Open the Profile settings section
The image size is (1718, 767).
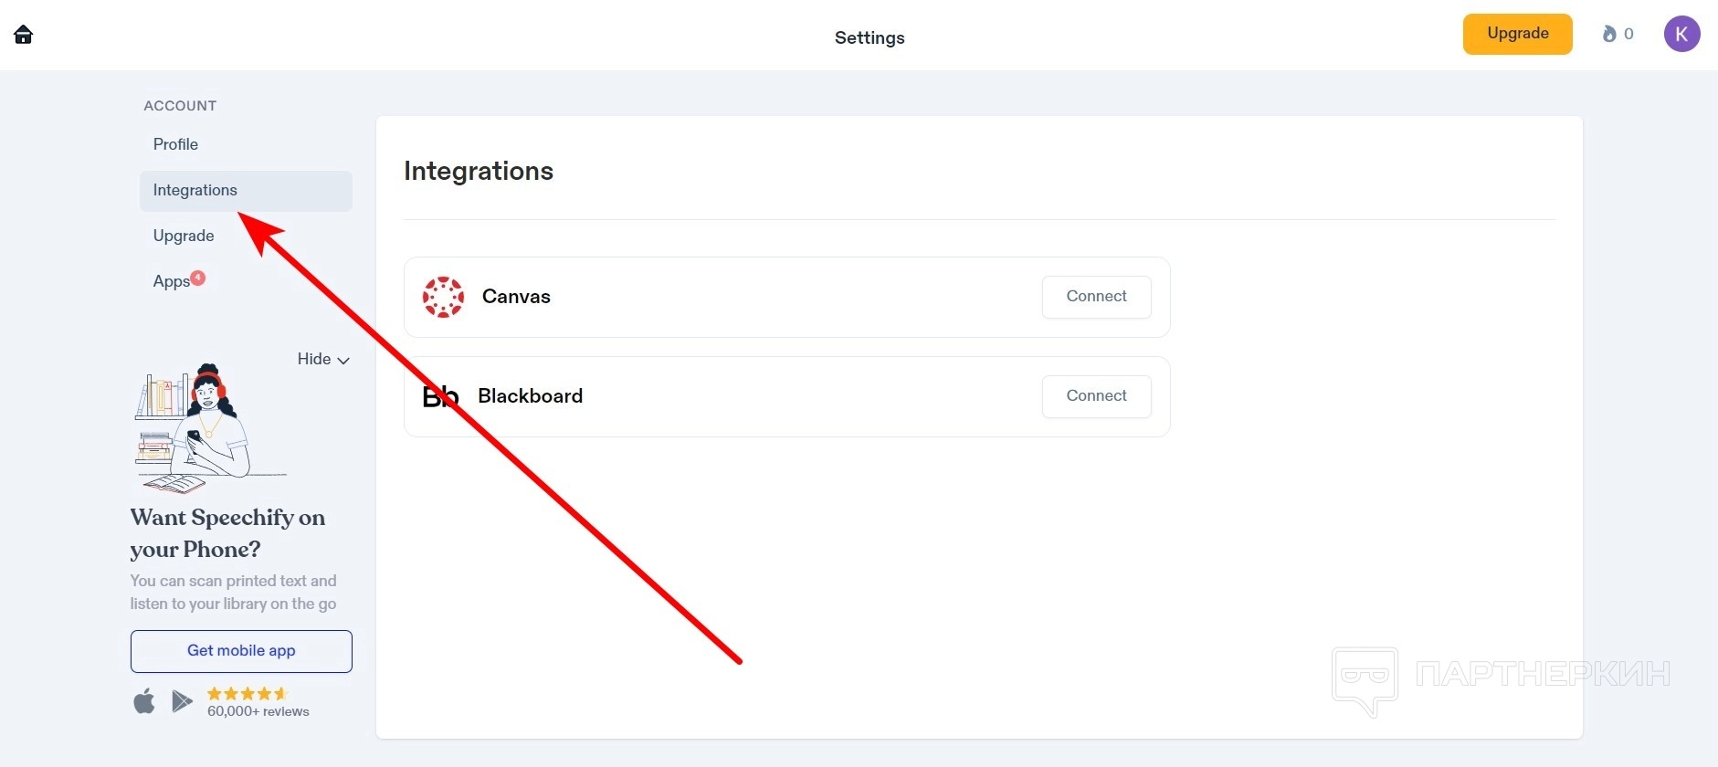click(175, 144)
